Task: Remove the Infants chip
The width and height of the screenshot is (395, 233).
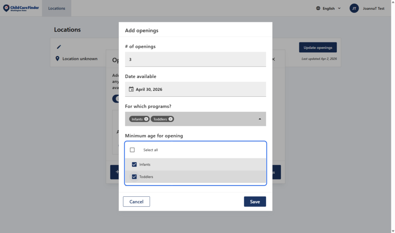Action: coord(146,119)
